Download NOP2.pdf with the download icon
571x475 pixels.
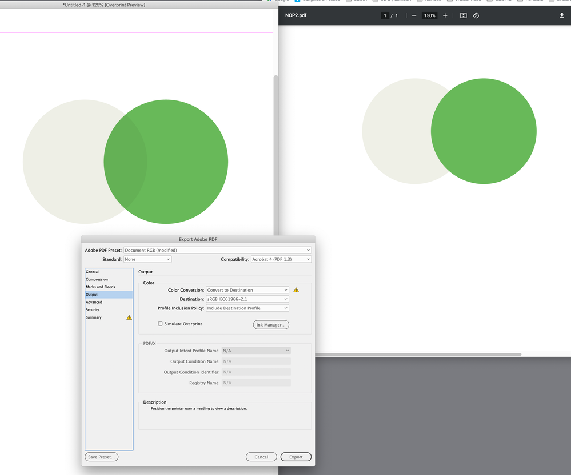coord(562,15)
